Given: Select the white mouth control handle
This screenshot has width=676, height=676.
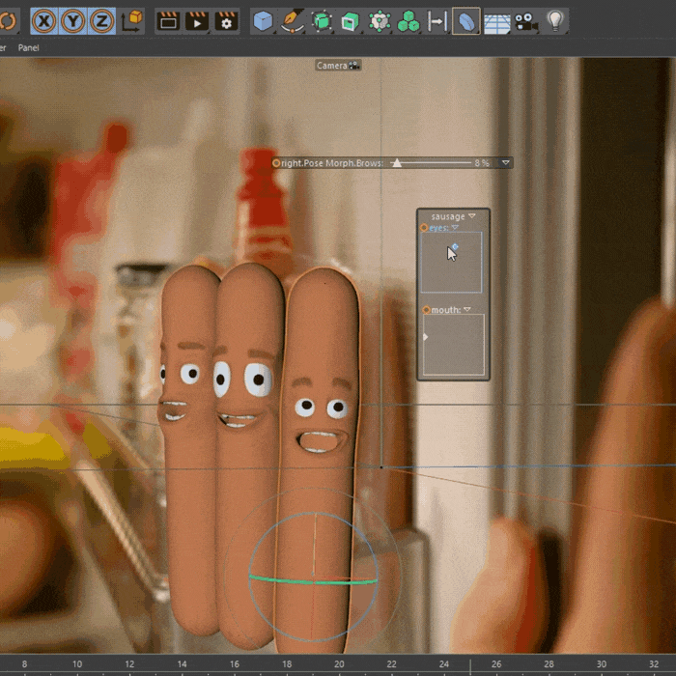Looking at the screenshot, I should pyautogui.click(x=425, y=337).
